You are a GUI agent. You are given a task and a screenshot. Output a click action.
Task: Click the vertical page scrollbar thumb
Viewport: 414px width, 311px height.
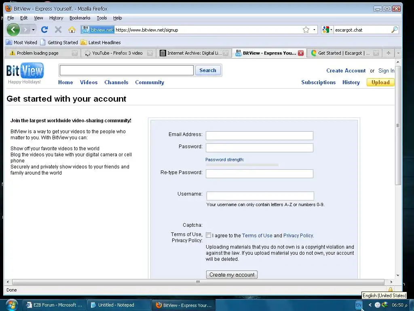click(x=398, y=126)
